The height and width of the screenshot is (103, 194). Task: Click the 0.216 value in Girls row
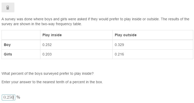click(x=119, y=54)
